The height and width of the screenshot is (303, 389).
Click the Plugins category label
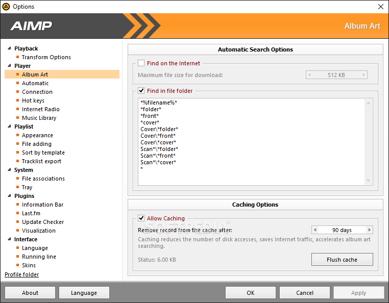pyautogui.click(x=25, y=196)
